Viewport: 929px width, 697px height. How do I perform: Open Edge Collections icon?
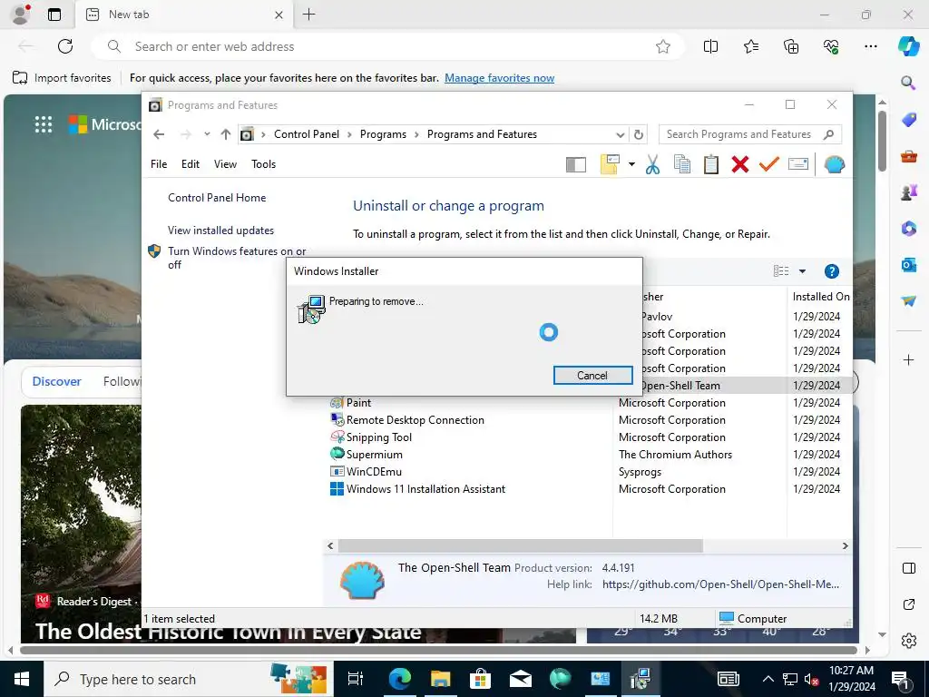coord(791,46)
